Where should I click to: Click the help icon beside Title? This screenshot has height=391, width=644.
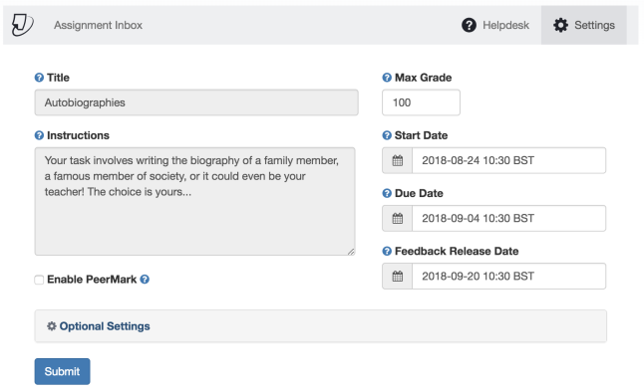39,78
